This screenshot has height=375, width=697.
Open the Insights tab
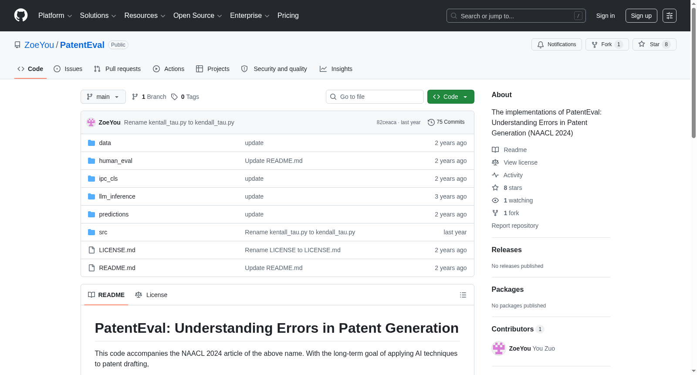click(336, 69)
